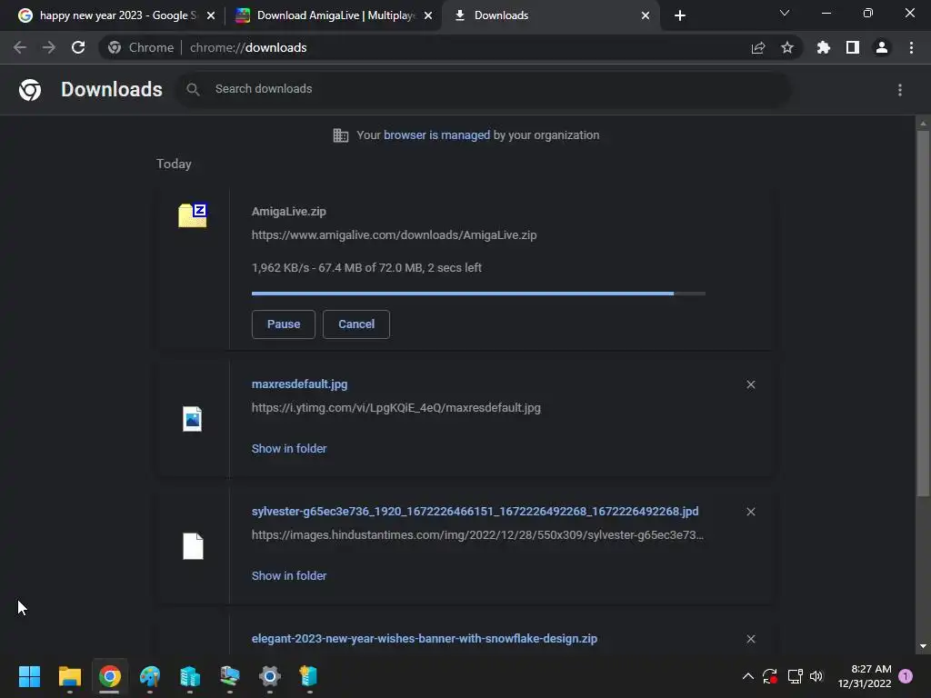Open Chrome's three-dot main menu

[911, 47]
